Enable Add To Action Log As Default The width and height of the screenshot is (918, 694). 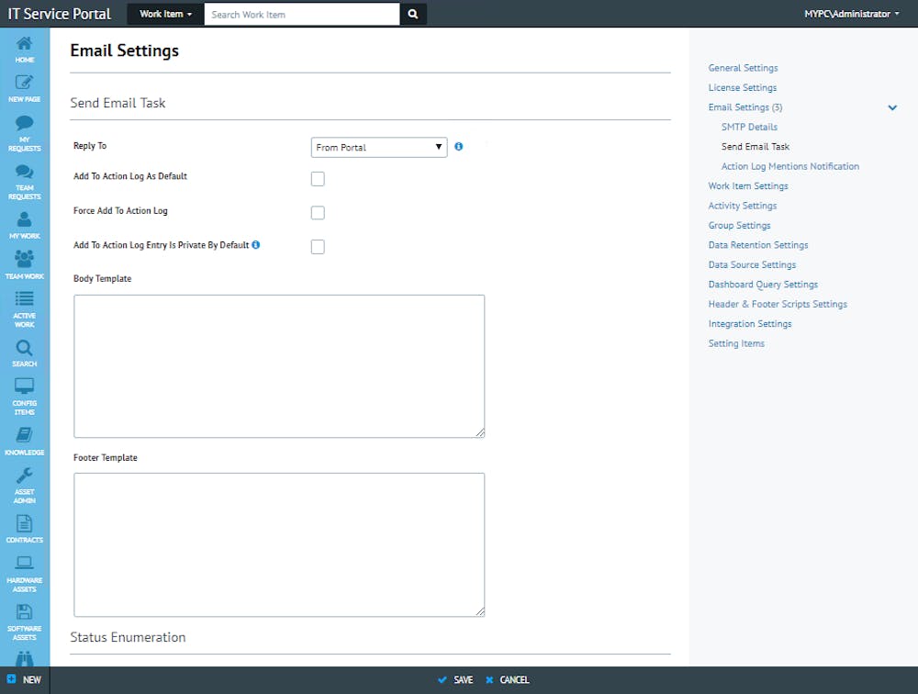(x=318, y=179)
